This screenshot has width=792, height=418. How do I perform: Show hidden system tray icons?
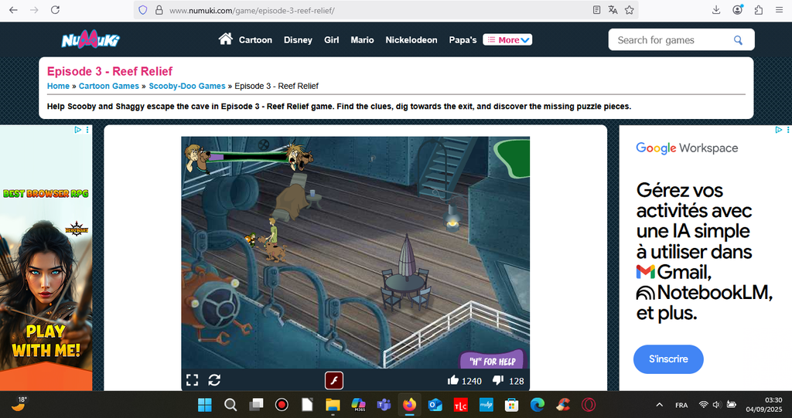(x=659, y=405)
